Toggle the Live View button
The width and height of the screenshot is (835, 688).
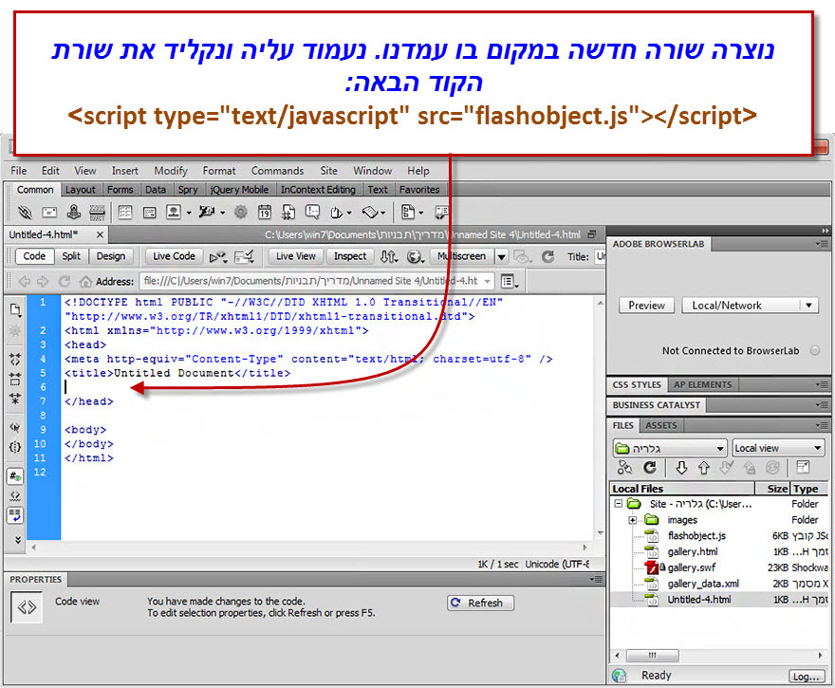click(x=295, y=256)
